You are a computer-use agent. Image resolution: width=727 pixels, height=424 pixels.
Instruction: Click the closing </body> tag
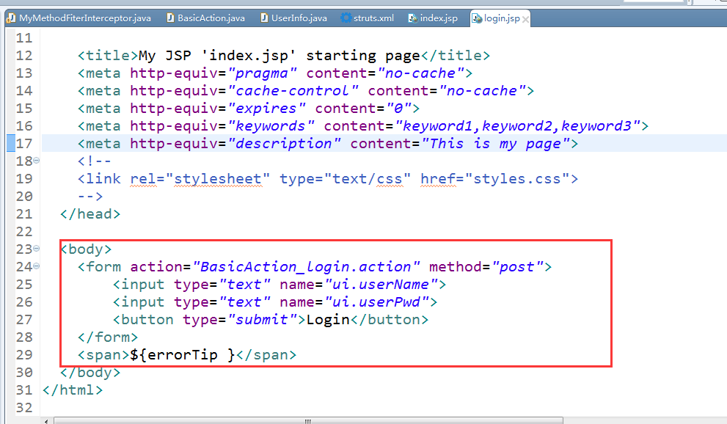(x=90, y=373)
